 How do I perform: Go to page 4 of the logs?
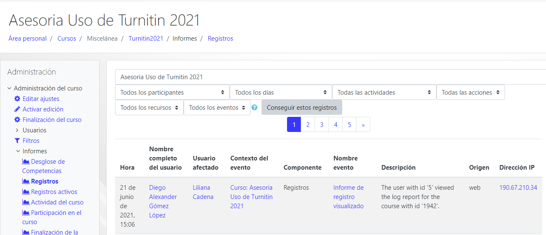[336, 125]
